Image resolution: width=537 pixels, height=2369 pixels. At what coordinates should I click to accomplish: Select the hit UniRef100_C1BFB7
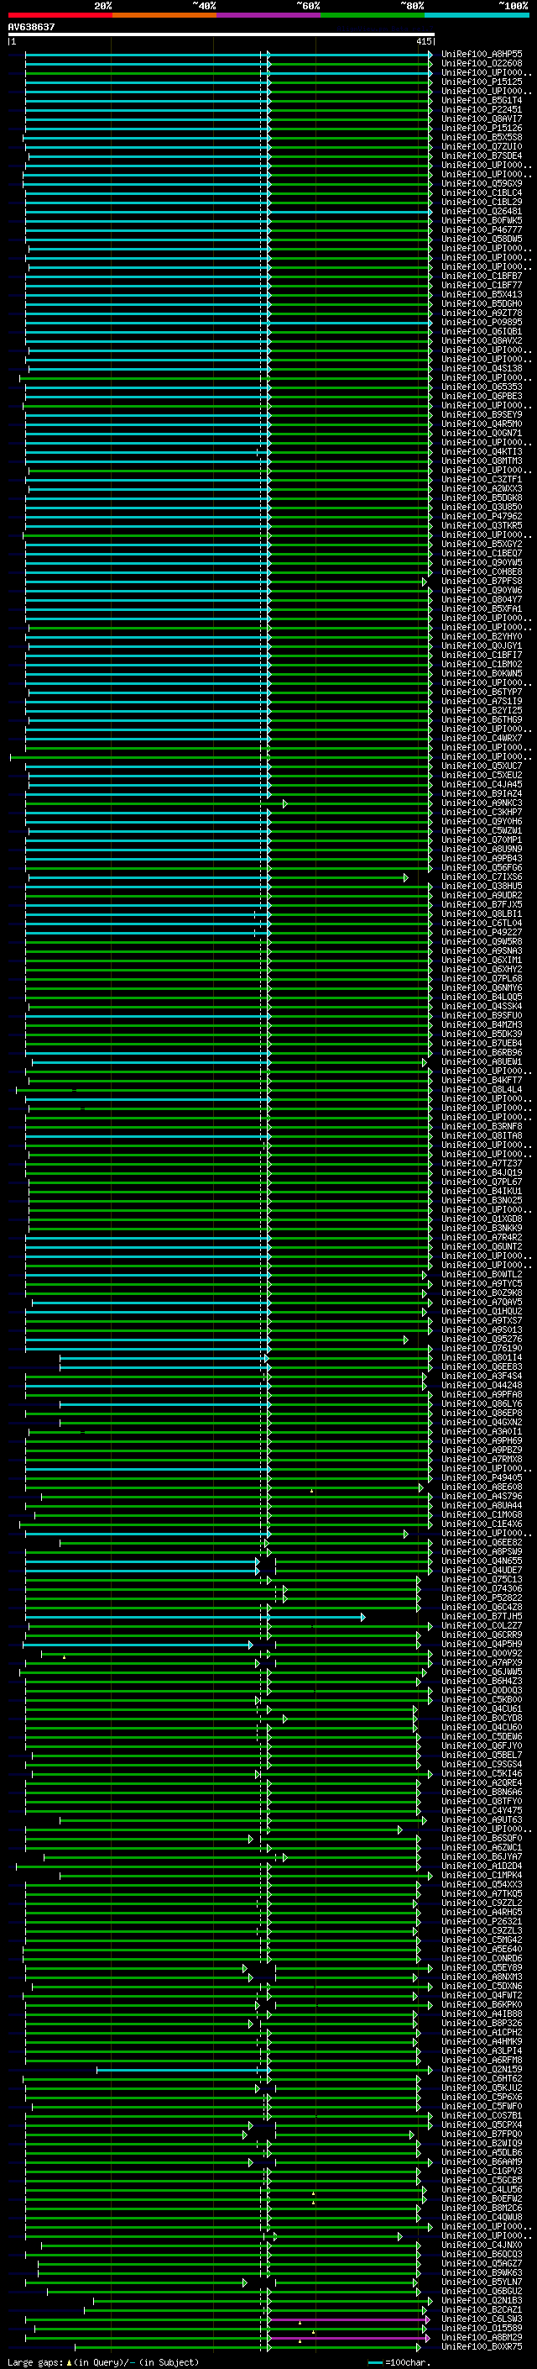pos(482,276)
